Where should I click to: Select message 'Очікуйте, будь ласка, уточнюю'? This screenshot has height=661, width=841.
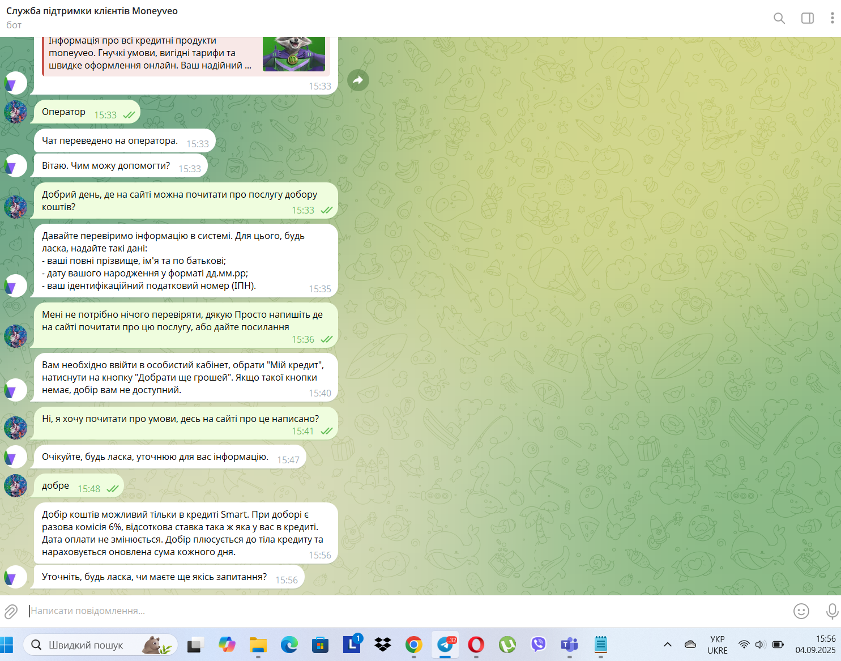[x=170, y=457]
